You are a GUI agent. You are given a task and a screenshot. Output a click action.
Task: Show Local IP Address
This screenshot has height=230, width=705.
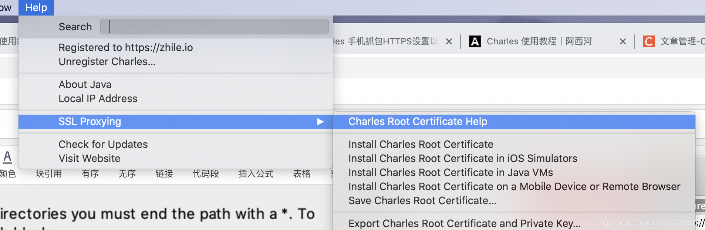[x=176, y=98]
